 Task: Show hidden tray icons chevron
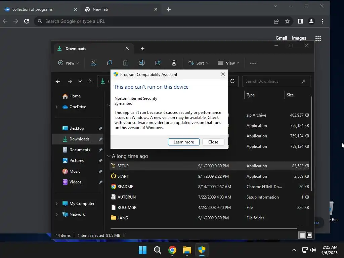pos(294,250)
